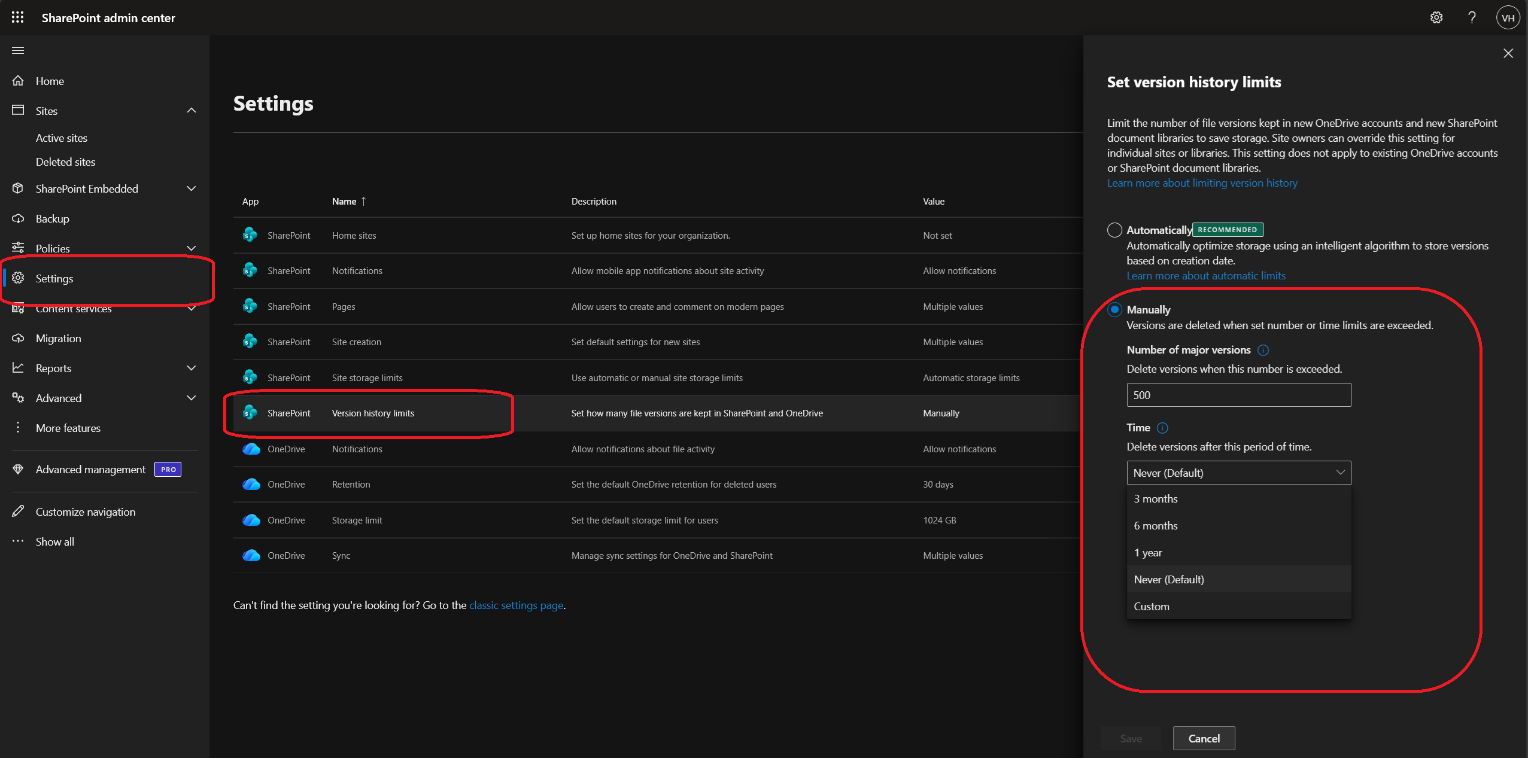The height and width of the screenshot is (758, 1528).
Task: Select the Manually radio button
Action: [x=1114, y=309]
